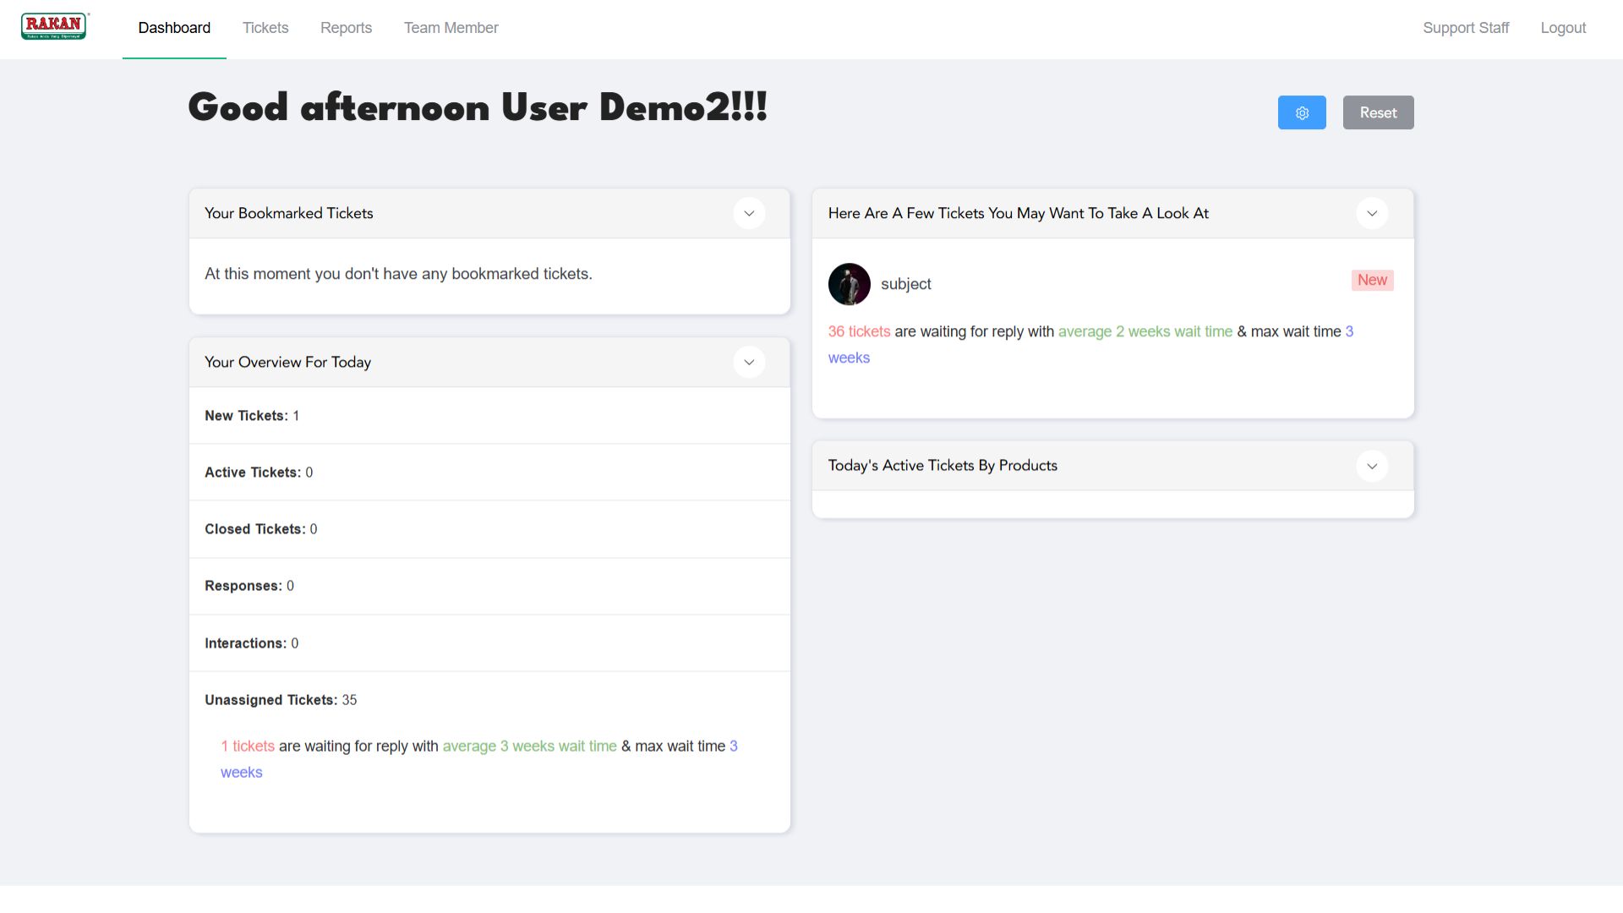Open the ticket titled subject
Image resolution: width=1623 pixels, height=913 pixels.
[x=905, y=284]
